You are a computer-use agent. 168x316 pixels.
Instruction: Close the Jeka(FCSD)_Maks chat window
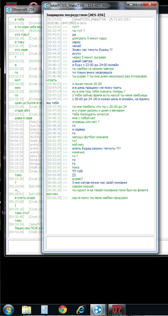(149, 4)
